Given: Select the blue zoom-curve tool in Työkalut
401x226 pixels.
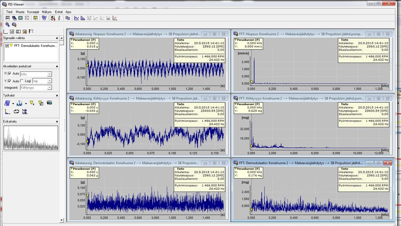Looking at the screenshot, I should tap(7, 103).
